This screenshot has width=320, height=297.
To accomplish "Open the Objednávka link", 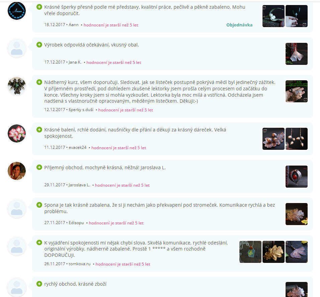I will pos(239,25).
